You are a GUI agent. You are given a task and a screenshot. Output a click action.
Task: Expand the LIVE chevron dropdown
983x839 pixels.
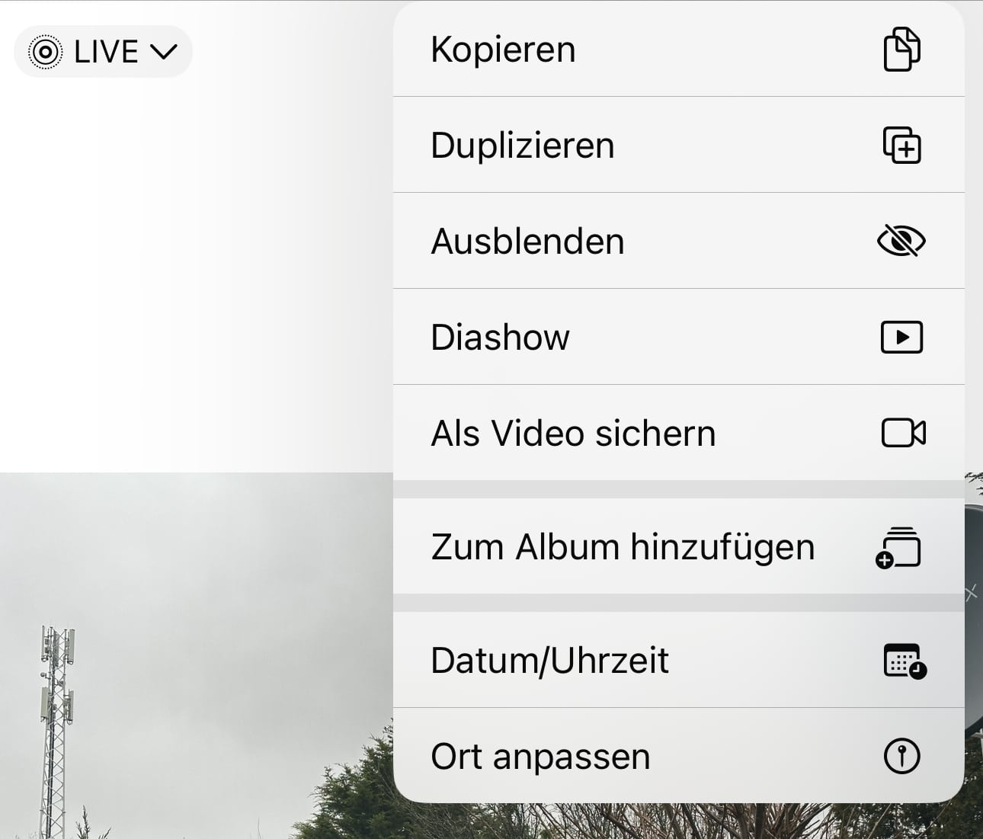tap(164, 52)
